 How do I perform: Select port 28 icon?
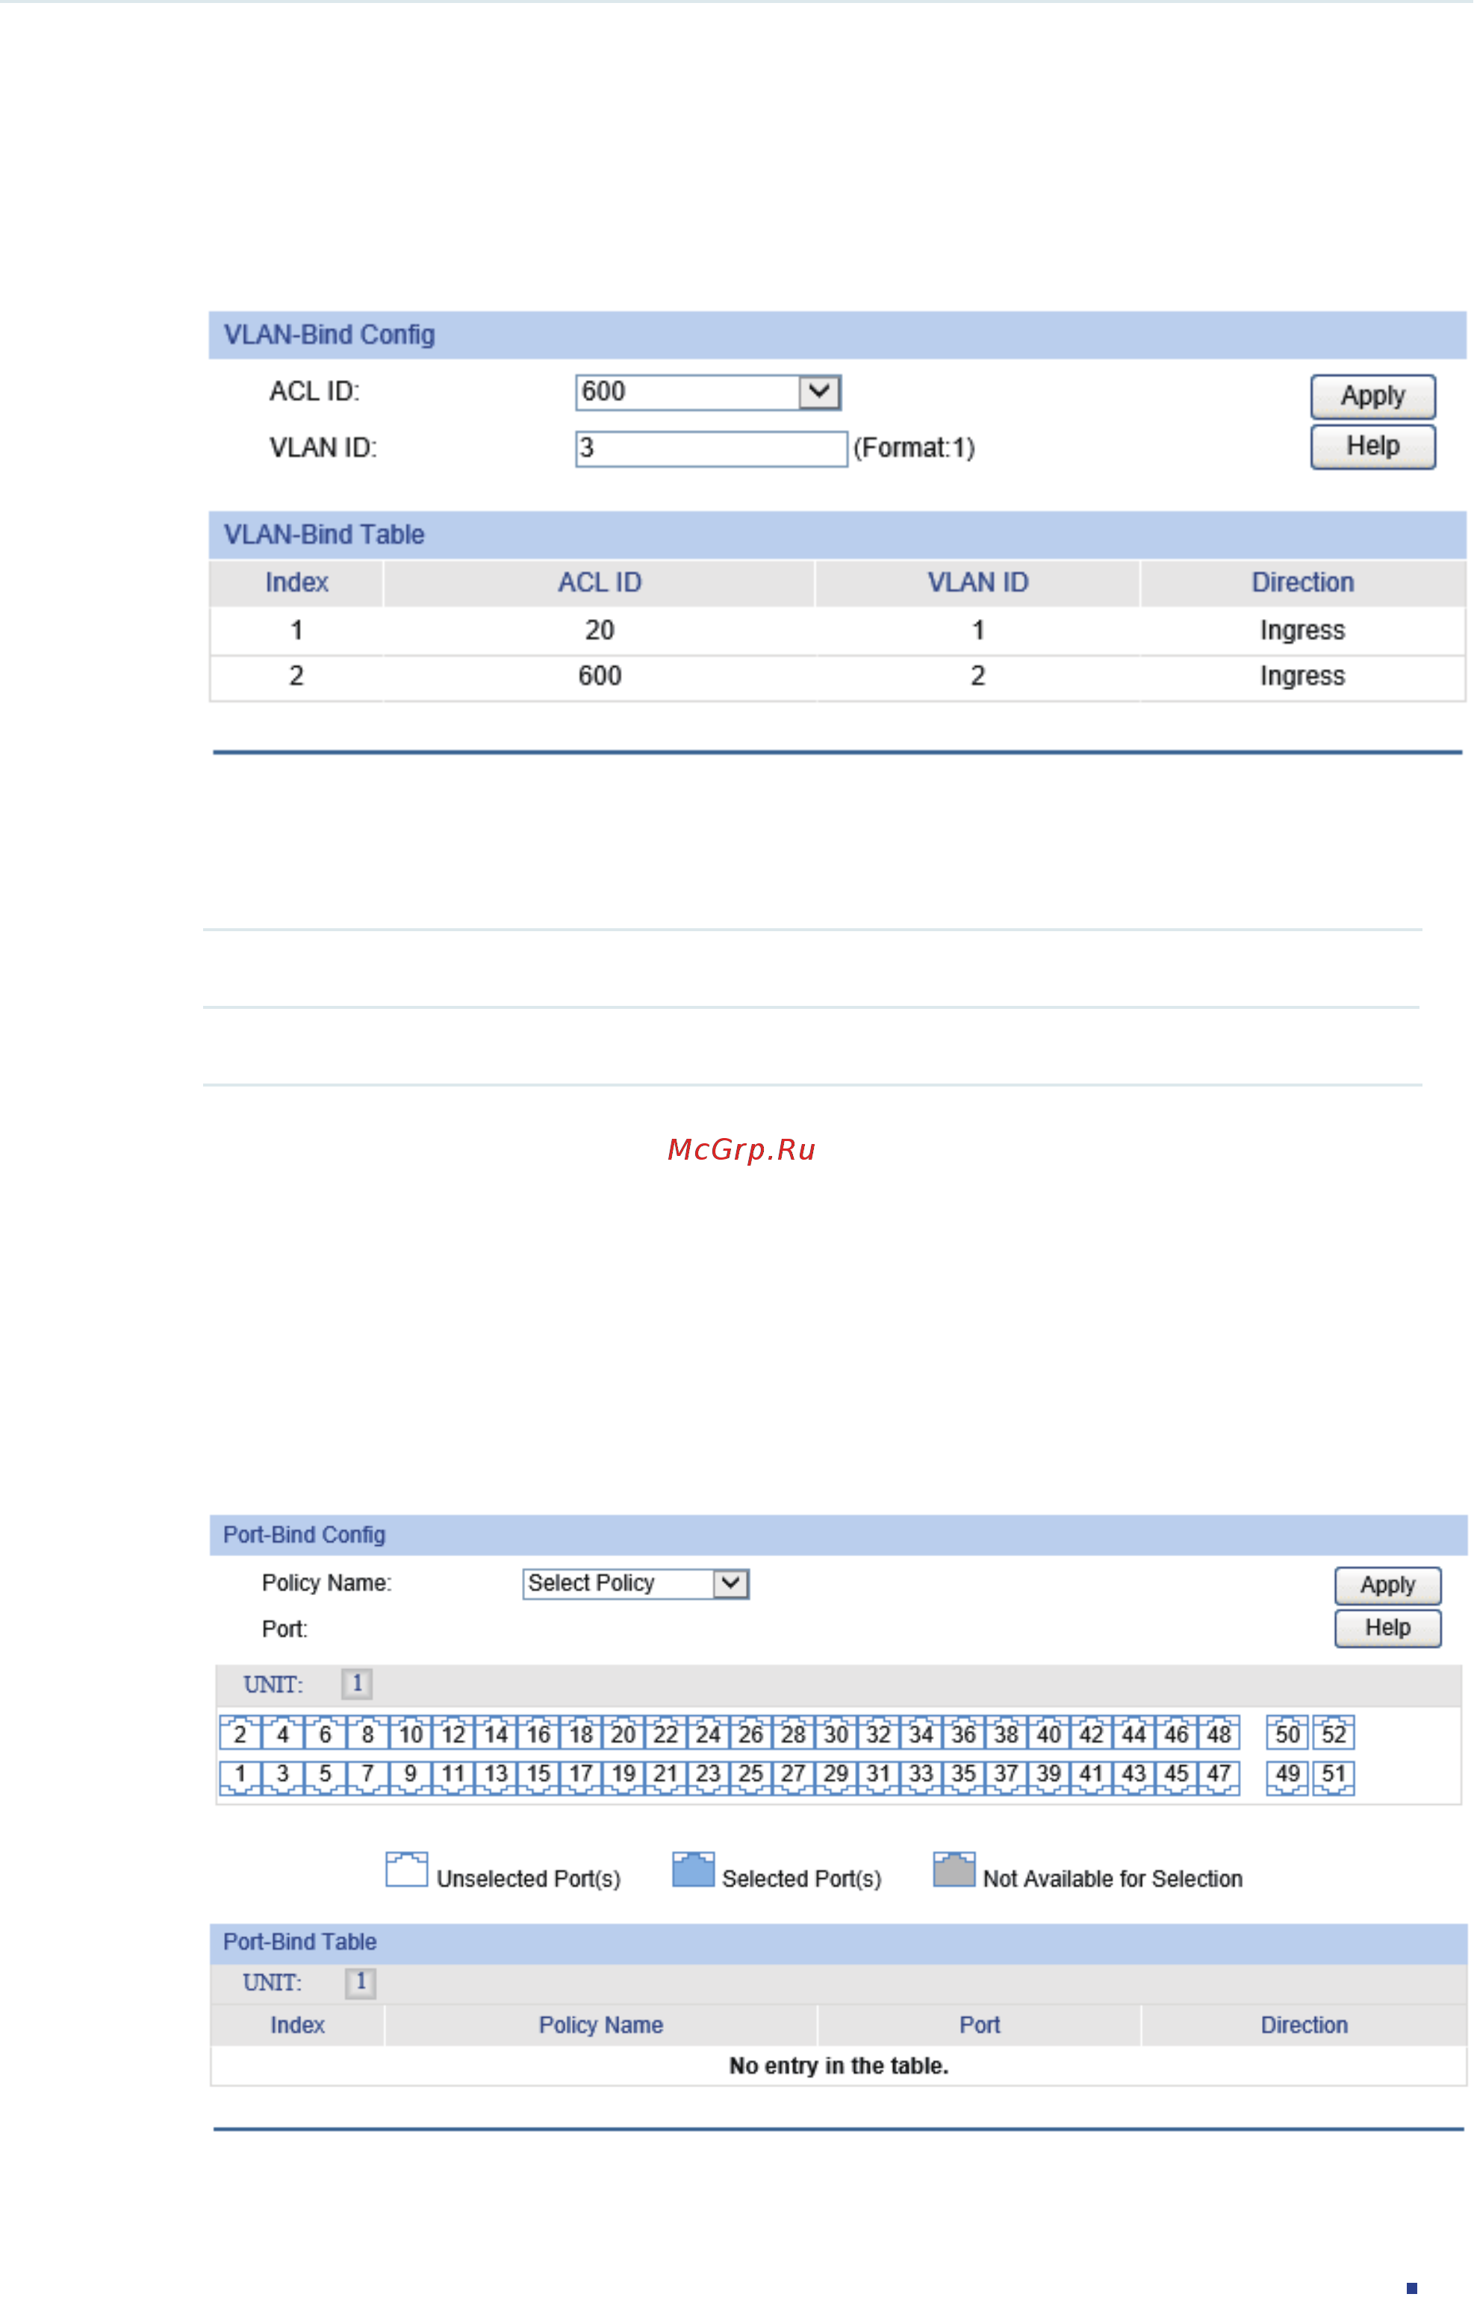point(794,1733)
